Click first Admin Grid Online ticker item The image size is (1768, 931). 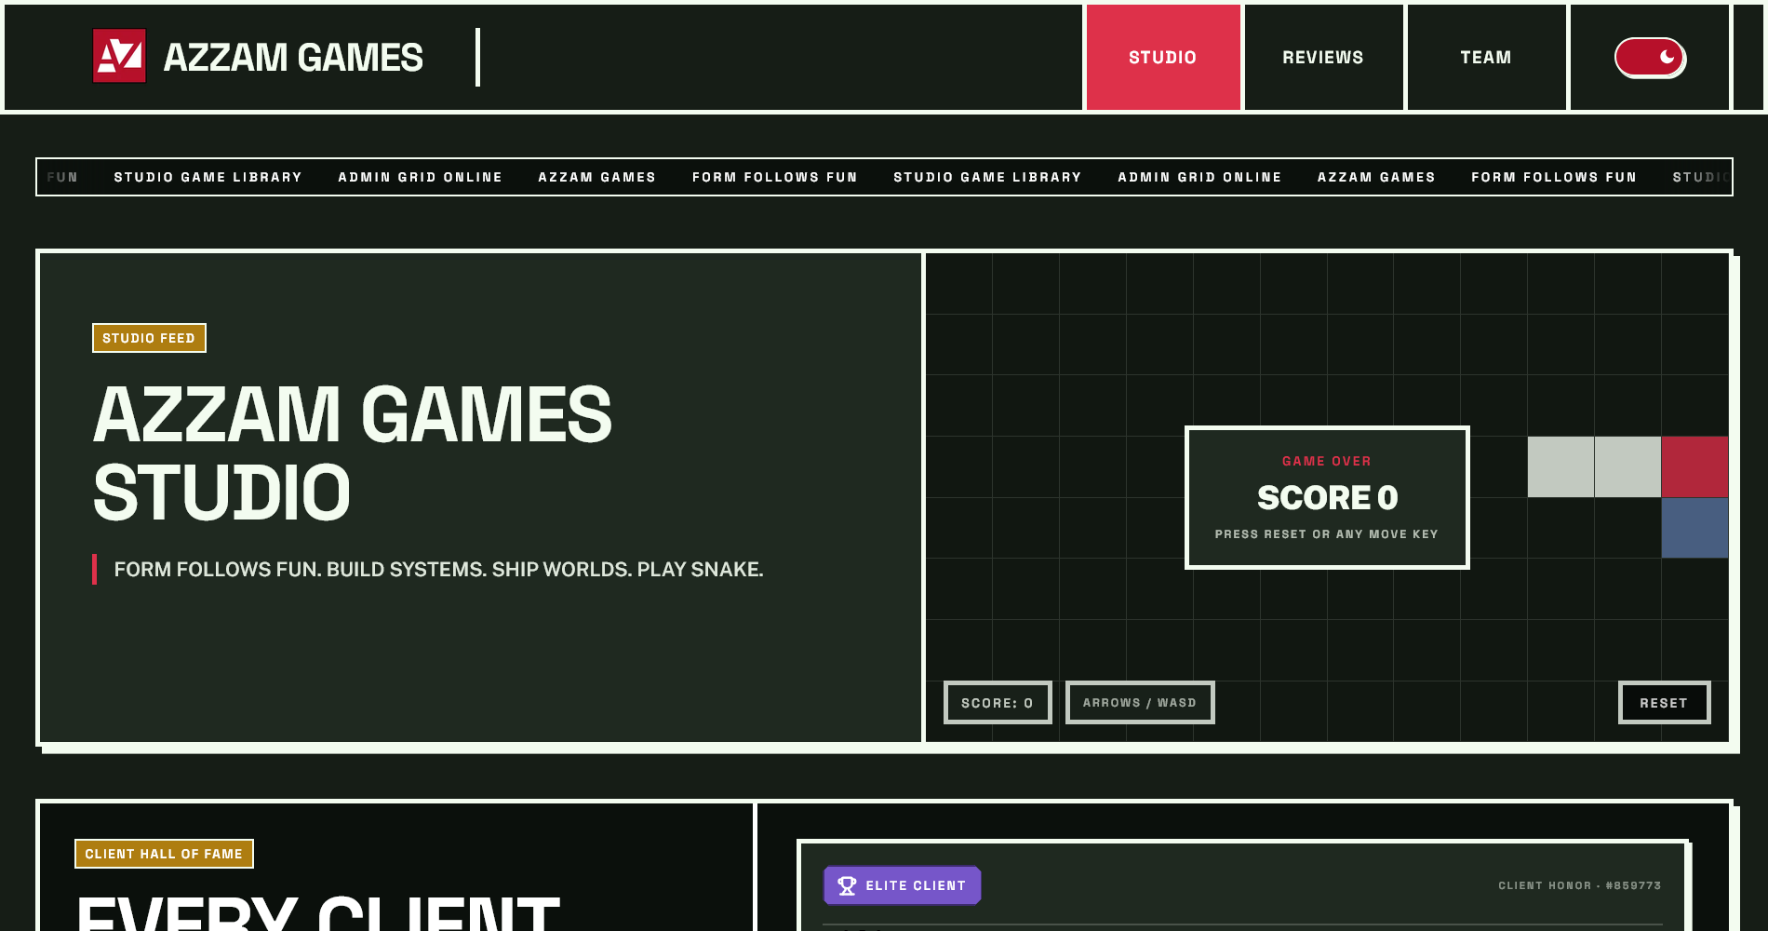click(420, 177)
